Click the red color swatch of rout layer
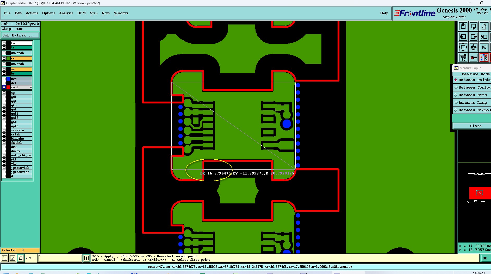491x274 pixels. pyautogui.click(x=8, y=87)
